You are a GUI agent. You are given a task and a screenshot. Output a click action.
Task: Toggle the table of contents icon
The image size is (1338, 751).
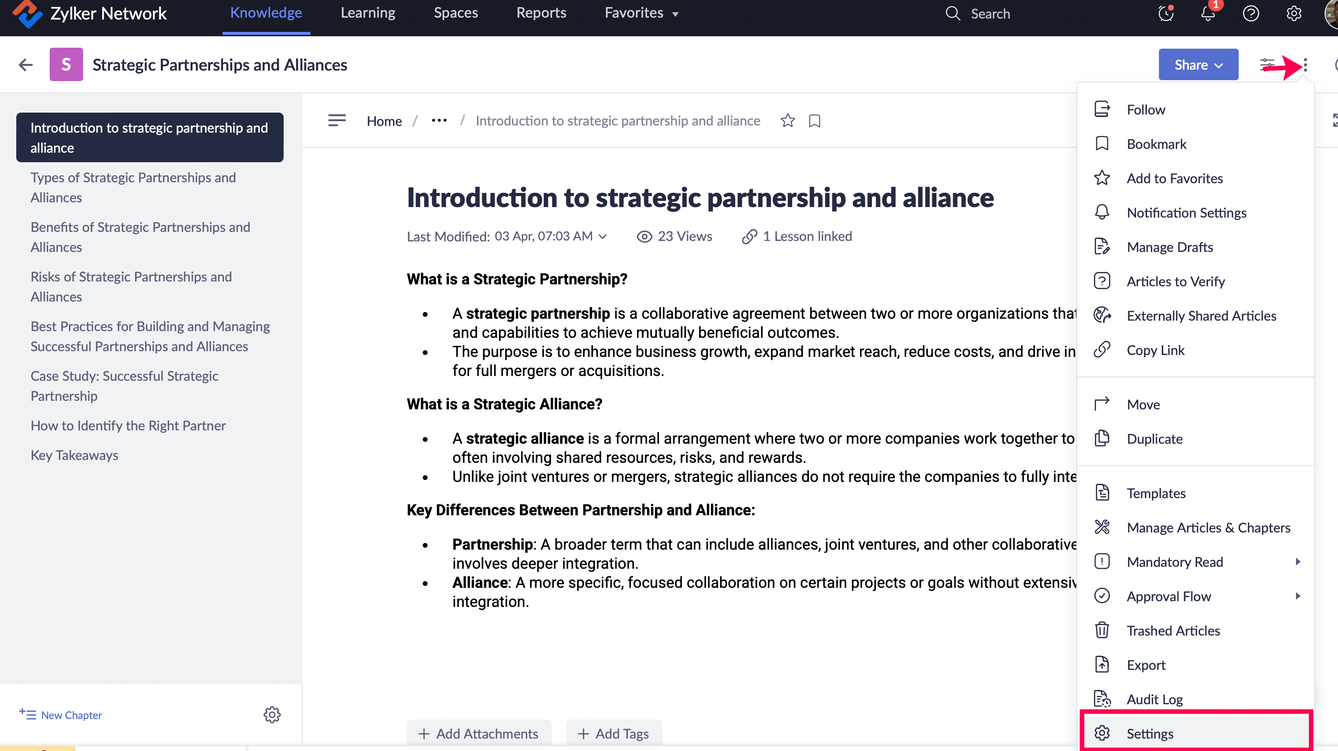[337, 120]
